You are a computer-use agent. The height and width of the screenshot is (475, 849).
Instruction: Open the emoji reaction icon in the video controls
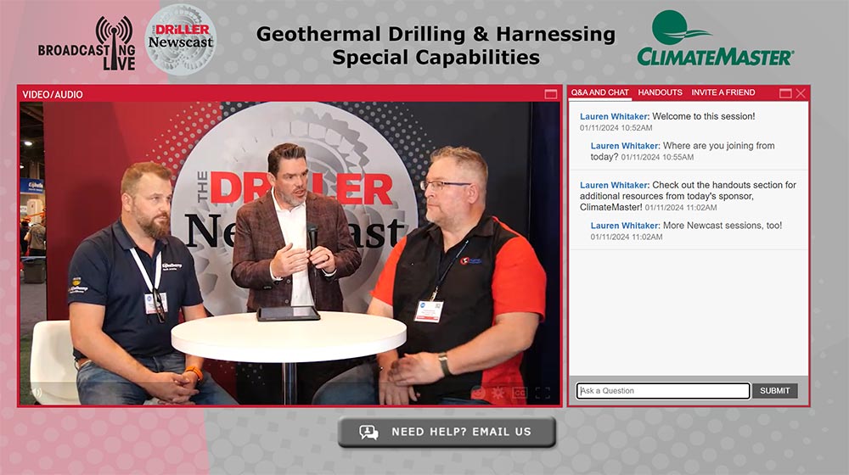(x=478, y=393)
